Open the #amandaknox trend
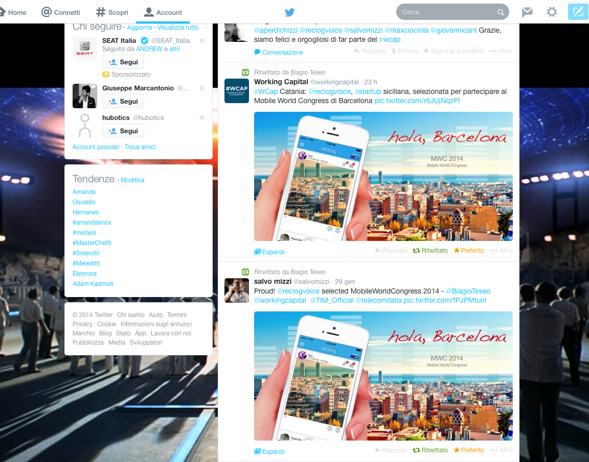Viewport: 589px width, 462px height. (x=92, y=223)
